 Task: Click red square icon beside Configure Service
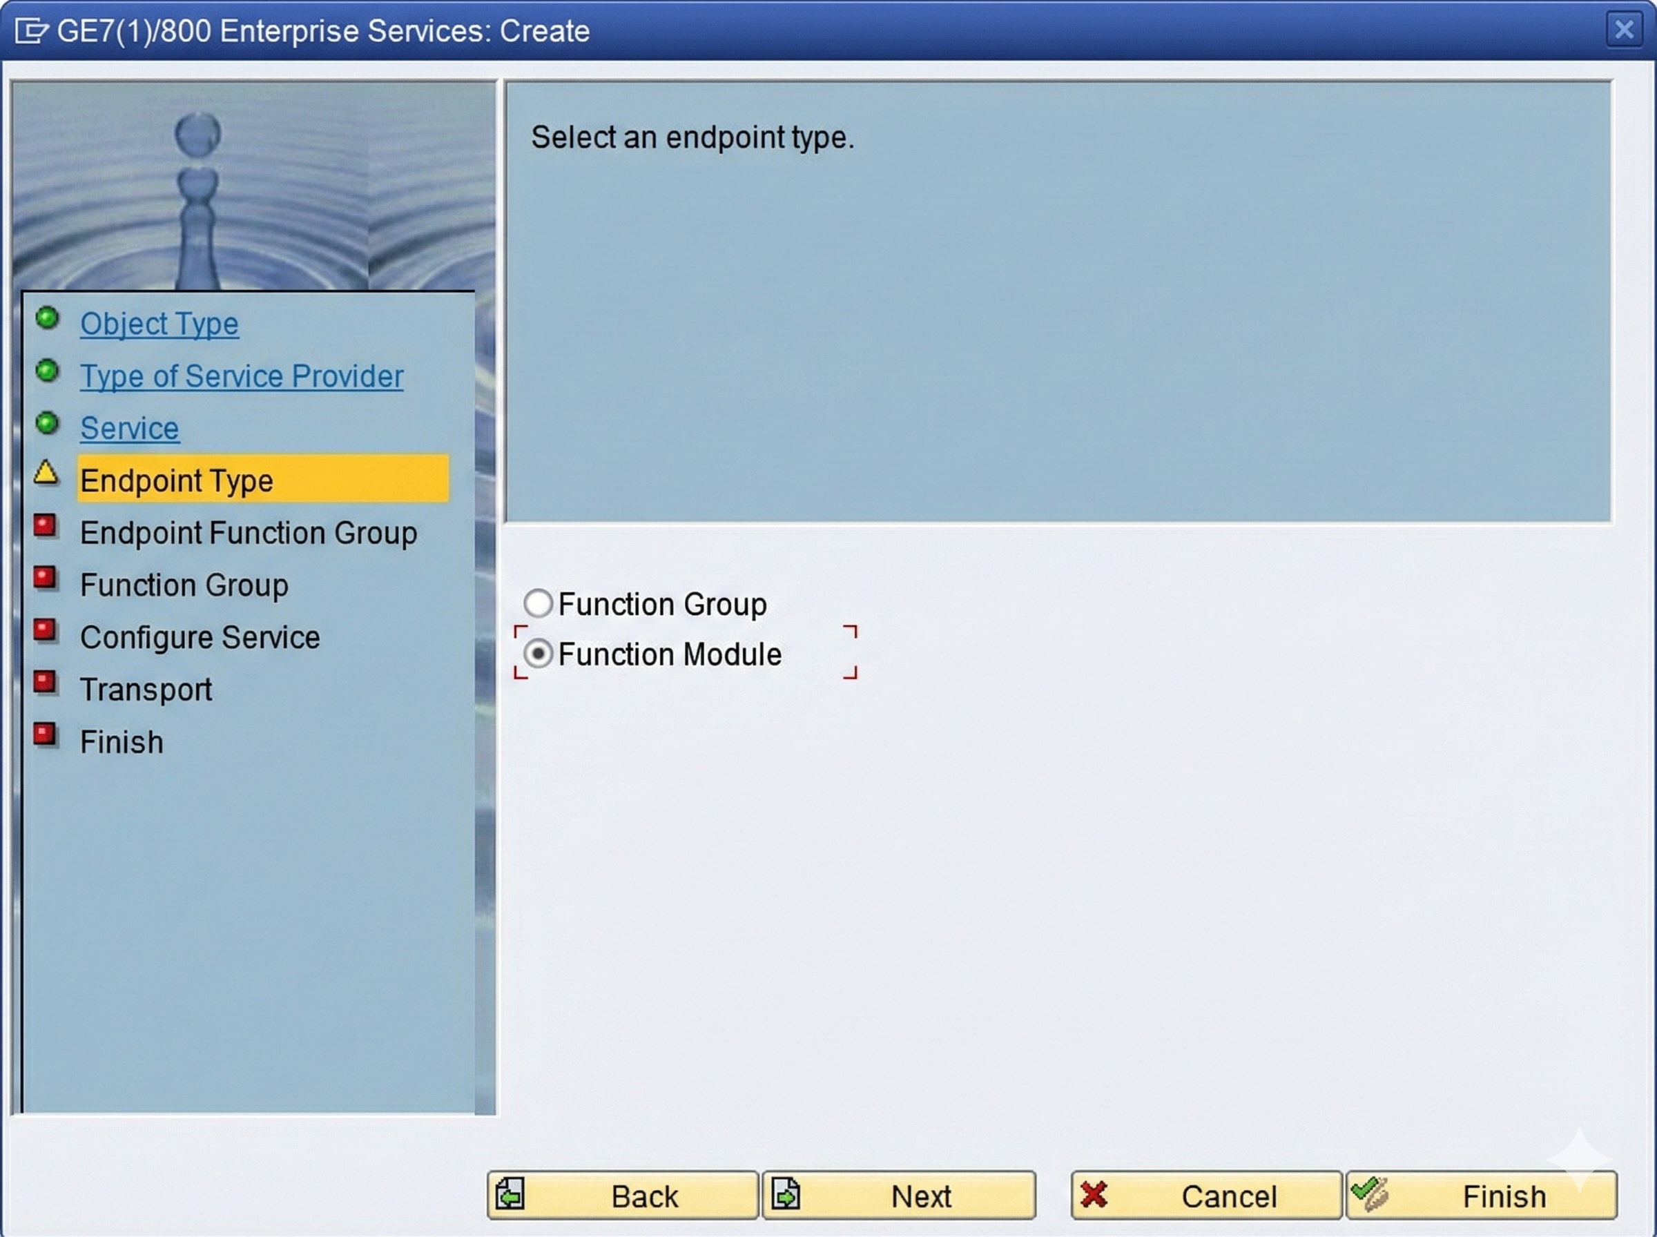coord(46,630)
